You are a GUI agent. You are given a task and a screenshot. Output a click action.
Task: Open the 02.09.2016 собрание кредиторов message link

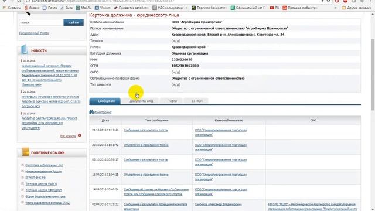coord(155,207)
